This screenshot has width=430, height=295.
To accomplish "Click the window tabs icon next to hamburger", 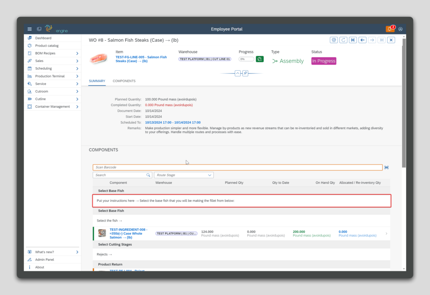I will pos(39,29).
